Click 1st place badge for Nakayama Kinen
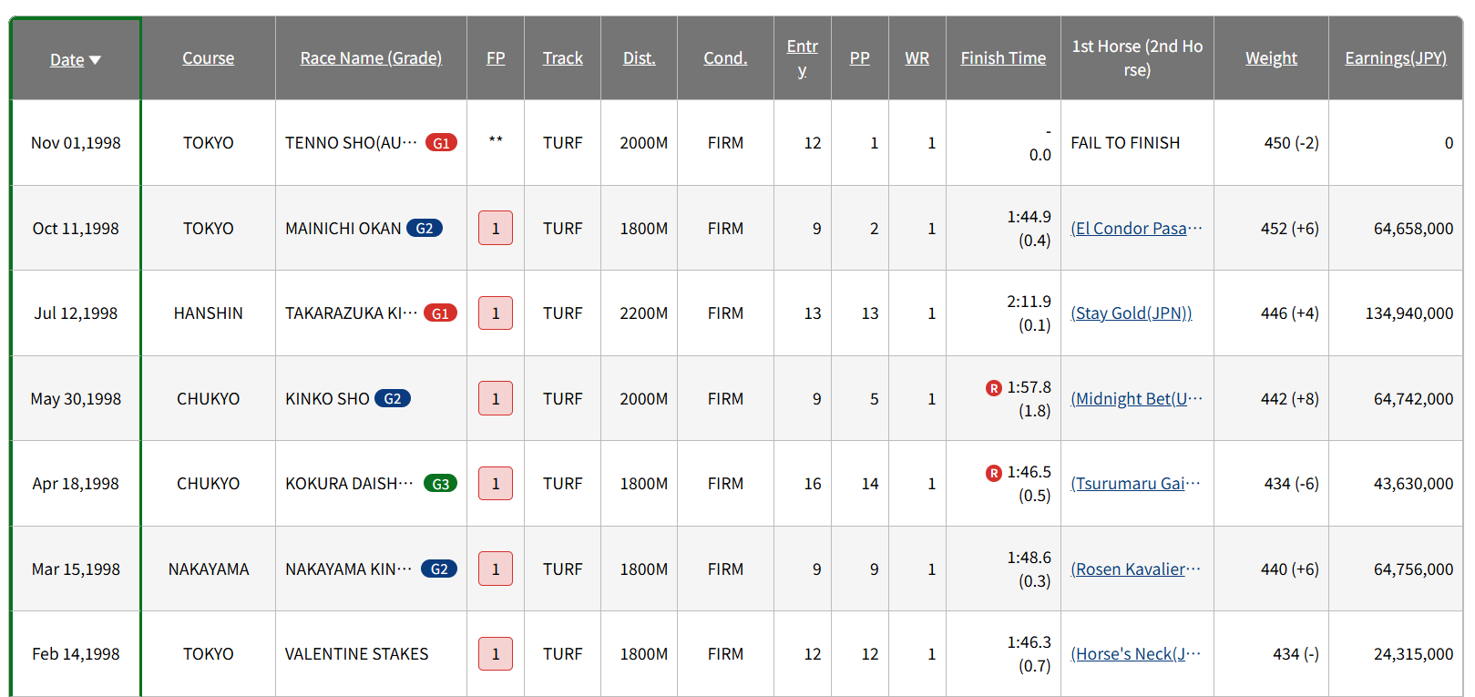1475x697 pixels. coord(496,569)
